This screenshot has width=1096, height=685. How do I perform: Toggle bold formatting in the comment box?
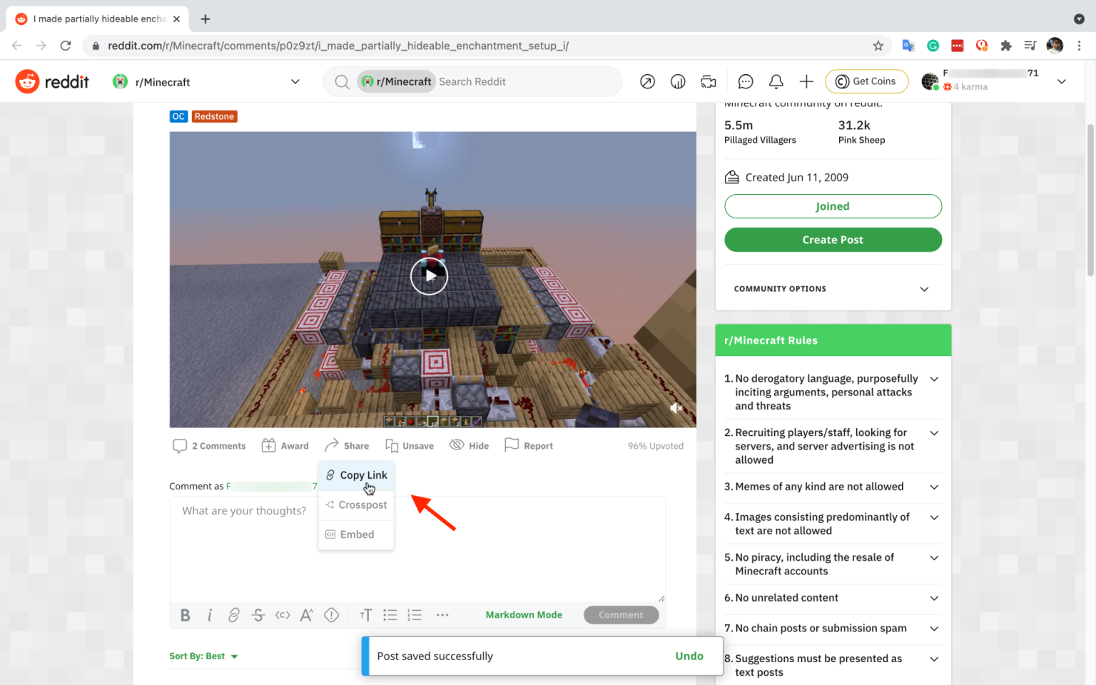tap(185, 614)
